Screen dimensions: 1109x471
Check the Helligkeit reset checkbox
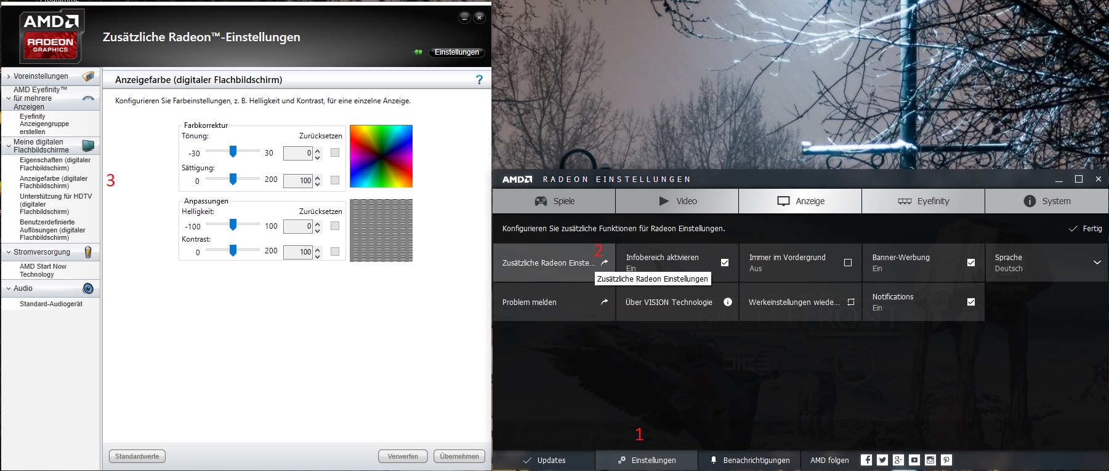coord(335,226)
